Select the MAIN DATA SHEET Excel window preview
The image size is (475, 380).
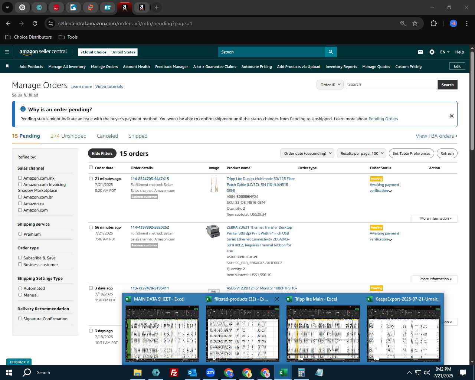click(162, 329)
